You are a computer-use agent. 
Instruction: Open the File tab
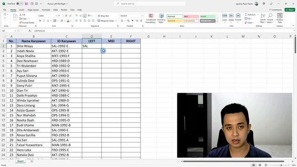tap(5, 10)
